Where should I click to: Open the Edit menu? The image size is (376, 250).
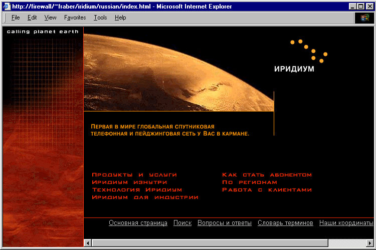(x=32, y=17)
